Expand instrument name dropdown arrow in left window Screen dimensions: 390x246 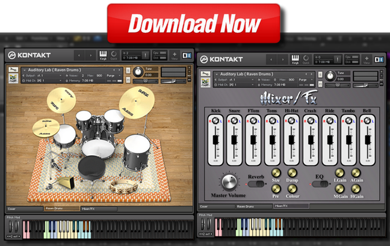24,70
